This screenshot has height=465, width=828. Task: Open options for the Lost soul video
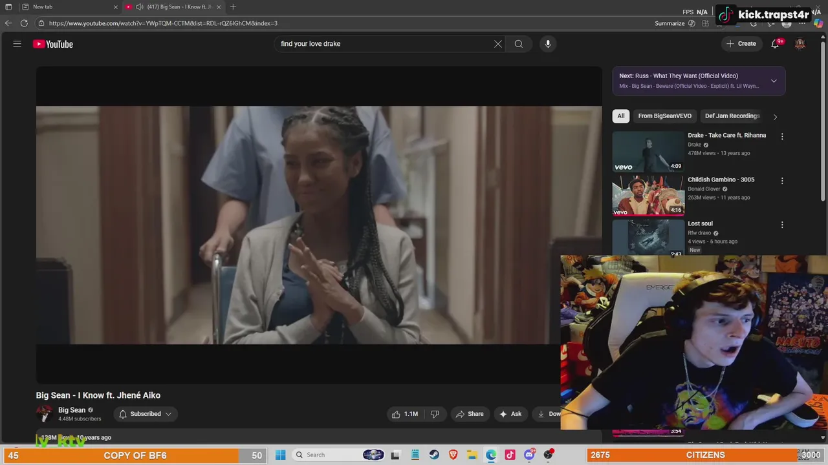(x=782, y=225)
